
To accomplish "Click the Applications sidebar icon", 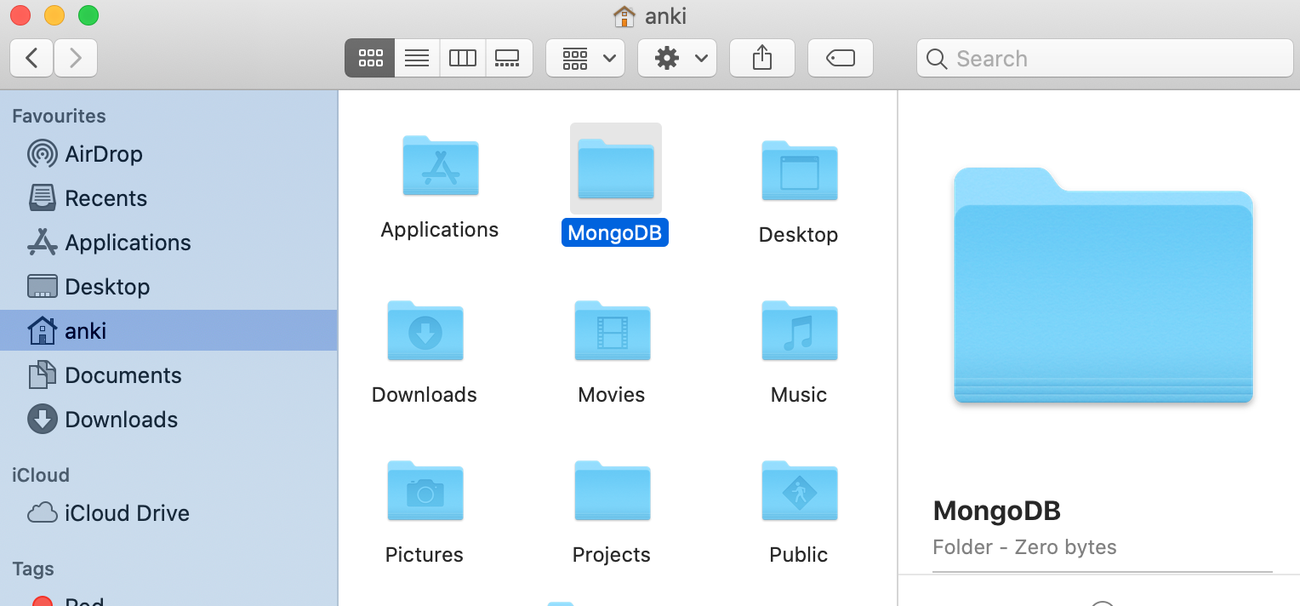I will click(43, 243).
